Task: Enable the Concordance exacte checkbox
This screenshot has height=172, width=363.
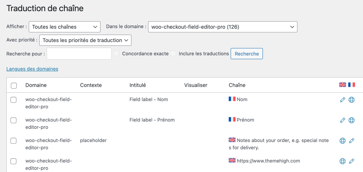Action: point(117,54)
